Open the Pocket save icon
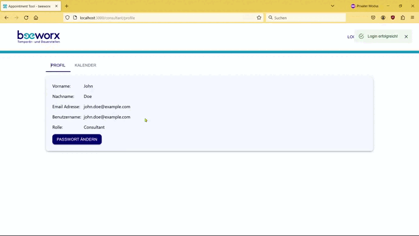The height and width of the screenshot is (236, 419). 373,18
